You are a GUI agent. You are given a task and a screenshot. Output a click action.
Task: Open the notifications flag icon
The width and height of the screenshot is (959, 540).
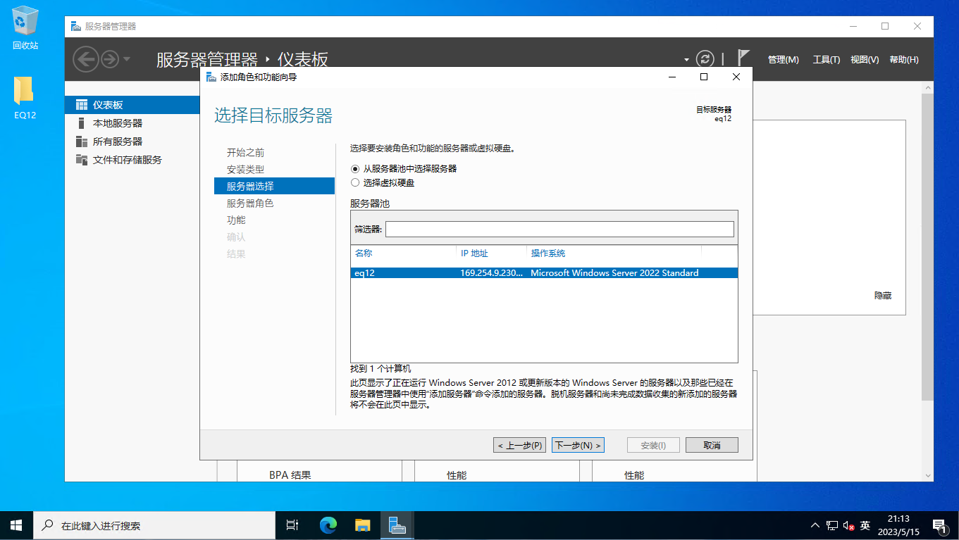tap(743, 58)
